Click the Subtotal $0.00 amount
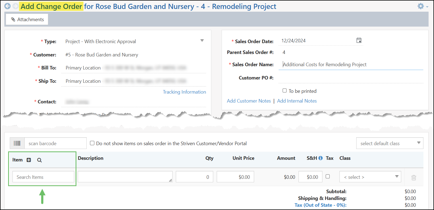Screen dimensions: 434x210 point(410,192)
